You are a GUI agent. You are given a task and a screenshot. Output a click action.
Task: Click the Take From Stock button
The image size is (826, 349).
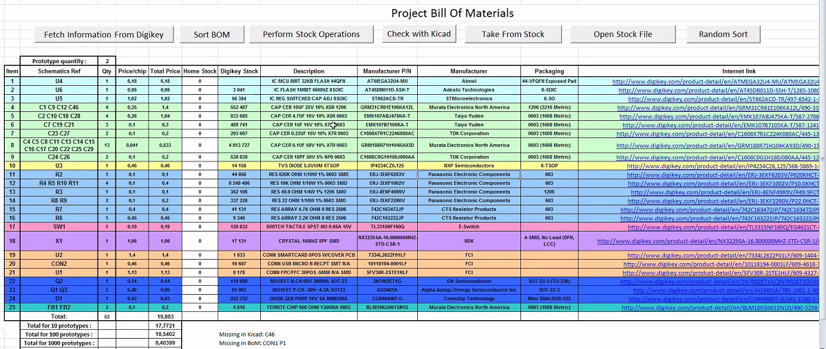coord(513,34)
